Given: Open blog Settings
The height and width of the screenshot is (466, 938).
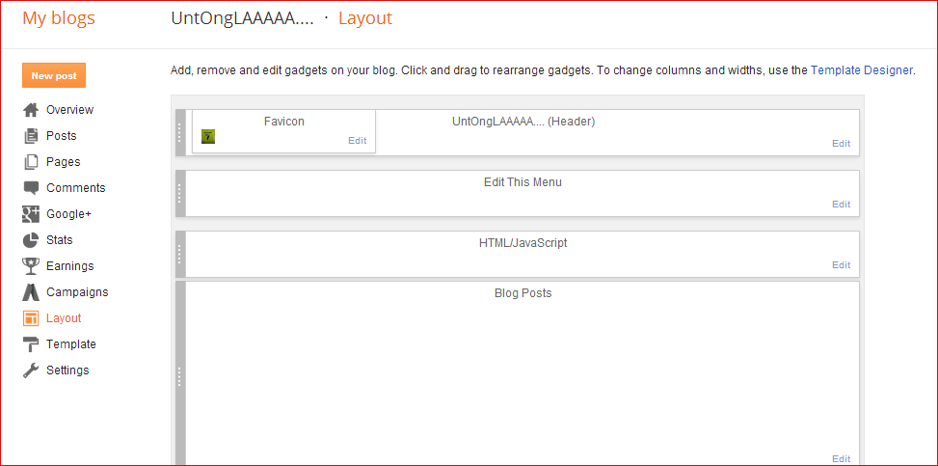Looking at the screenshot, I should point(67,370).
